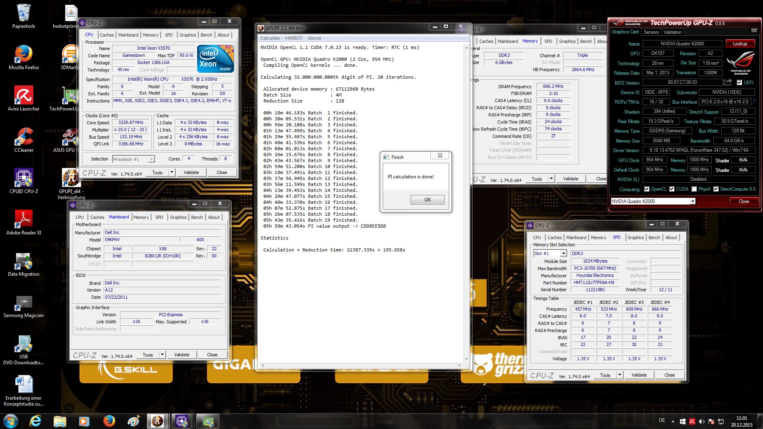Screen dimensions: 763x429
Task: Close the Finish dialog with X
Action: [x=440, y=156]
